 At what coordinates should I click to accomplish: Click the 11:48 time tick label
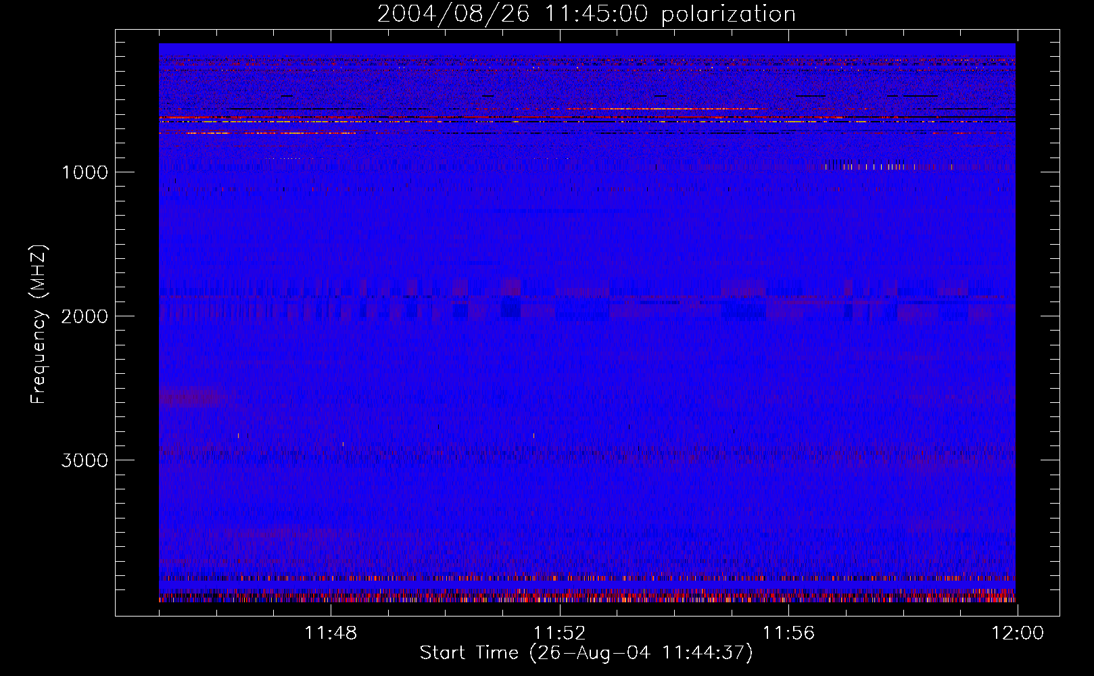pyautogui.click(x=331, y=633)
